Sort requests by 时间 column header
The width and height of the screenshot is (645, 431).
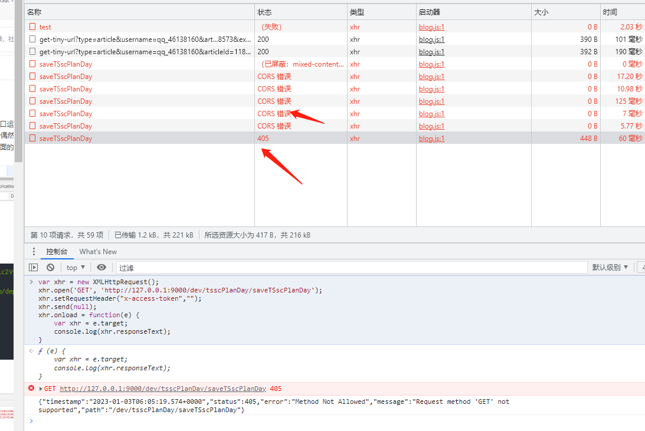(x=623, y=12)
